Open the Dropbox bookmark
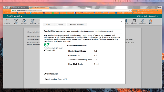 [62, 13]
